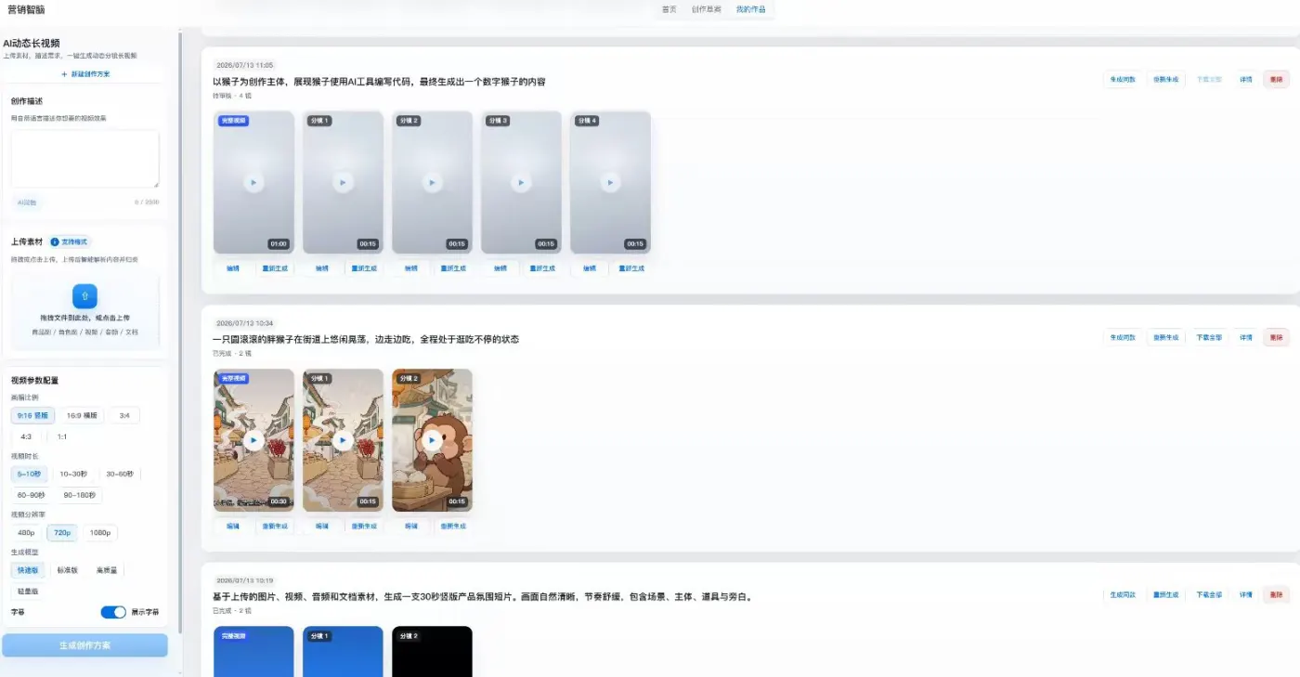Click the 营销智脑 logo text
The width and height of the screenshot is (1300, 677).
coord(26,9)
